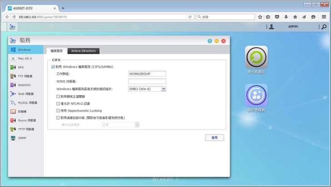Enable the NTLMv2-only authentication checkbox
This screenshot has height=187, width=331.
coord(58,103)
